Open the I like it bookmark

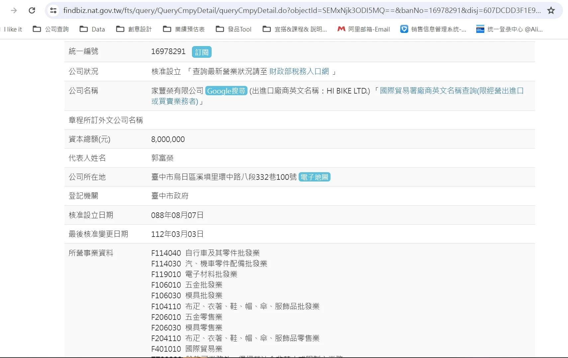[x=13, y=29]
